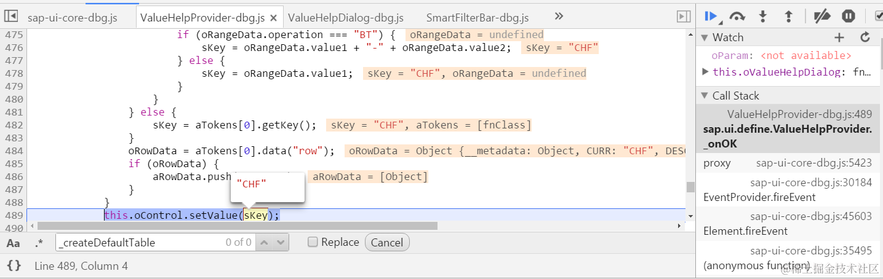The width and height of the screenshot is (883, 279).
Task: Click line number 482 in the gutter
Action: pyautogui.click(x=14, y=125)
